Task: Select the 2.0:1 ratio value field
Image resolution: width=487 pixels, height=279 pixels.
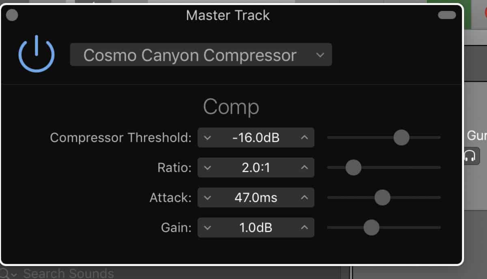Action: click(x=256, y=168)
